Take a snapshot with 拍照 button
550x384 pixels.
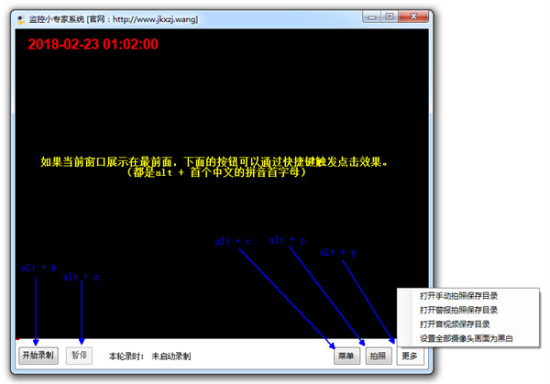pyautogui.click(x=378, y=356)
